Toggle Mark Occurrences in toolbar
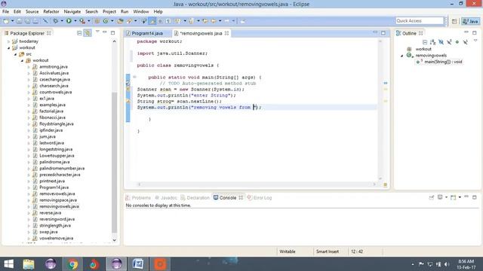483x271 pixels. [x=152, y=21]
